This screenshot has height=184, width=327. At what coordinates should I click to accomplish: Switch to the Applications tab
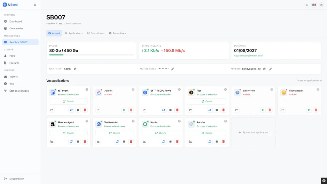(74, 33)
